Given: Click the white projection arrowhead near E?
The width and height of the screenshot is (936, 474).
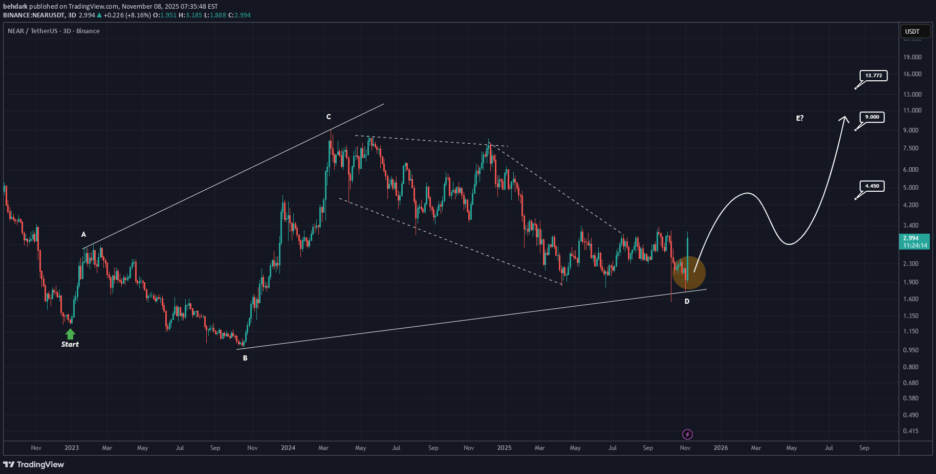Looking at the screenshot, I should click(843, 119).
